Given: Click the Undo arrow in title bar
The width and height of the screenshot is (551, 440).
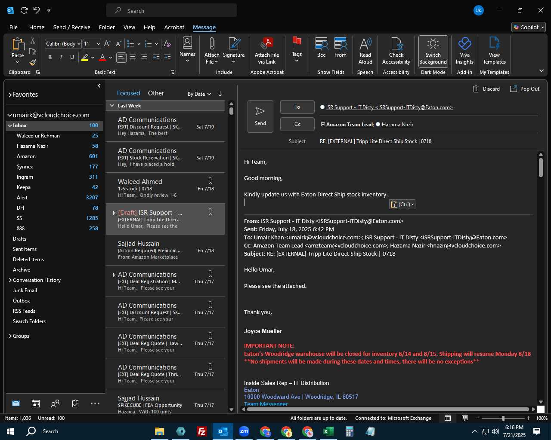Looking at the screenshot, I should 37,10.
